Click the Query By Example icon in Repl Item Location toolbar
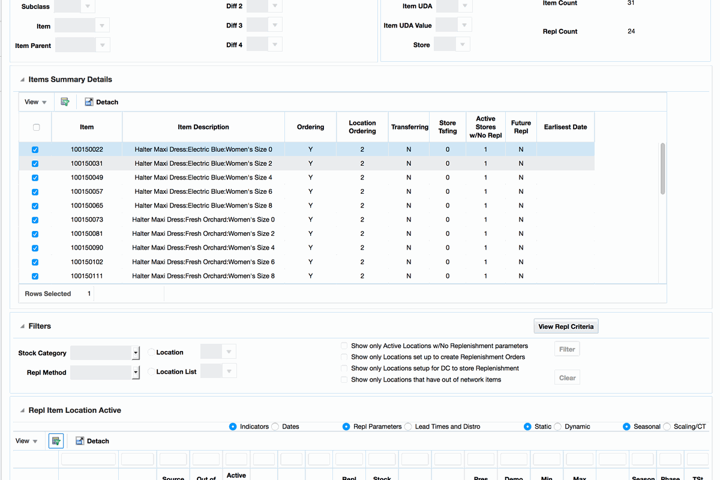 (56, 441)
